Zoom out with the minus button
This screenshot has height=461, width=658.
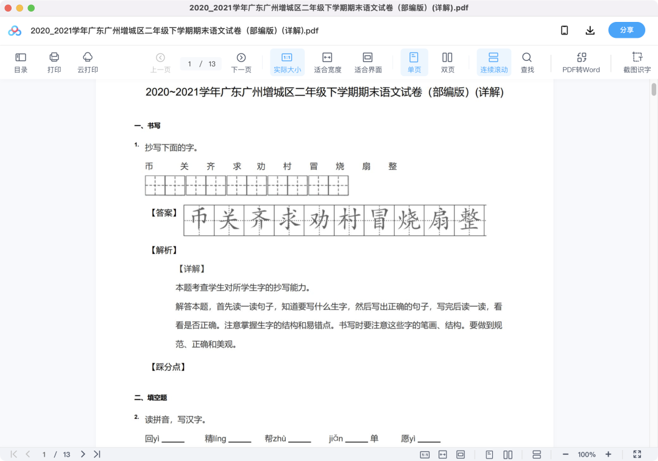click(x=565, y=454)
